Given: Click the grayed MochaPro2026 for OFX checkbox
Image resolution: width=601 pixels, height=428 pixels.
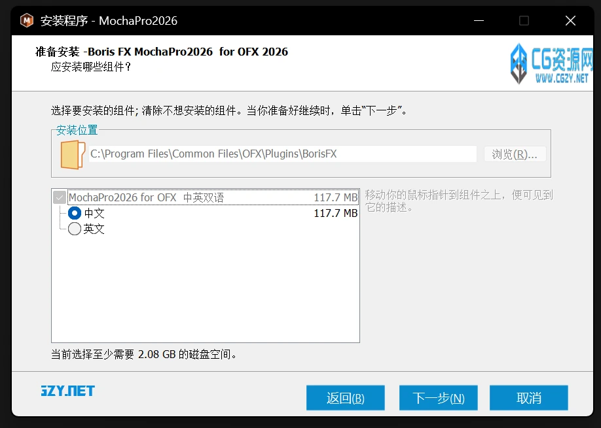Looking at the screenshot, I should pos(60,197).
